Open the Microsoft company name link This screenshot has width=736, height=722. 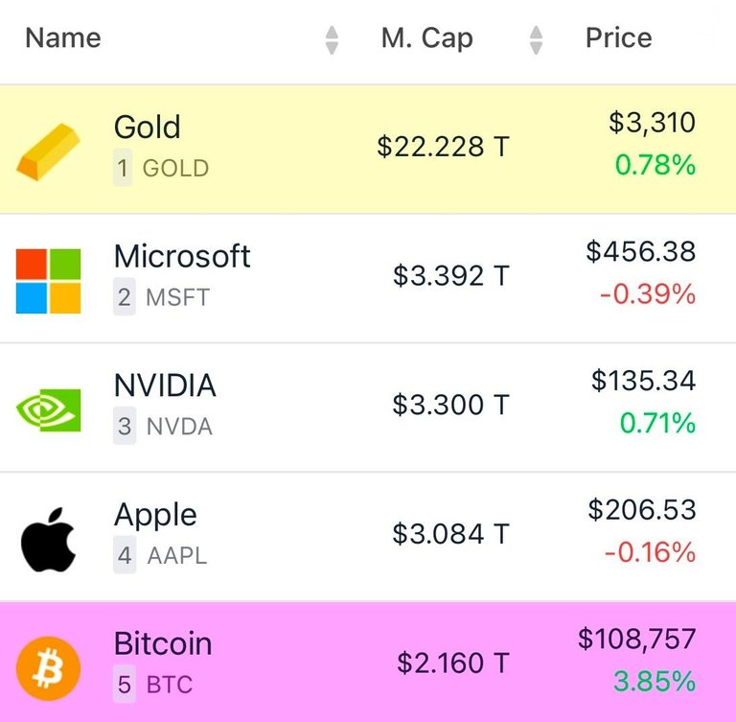point(182,256)
